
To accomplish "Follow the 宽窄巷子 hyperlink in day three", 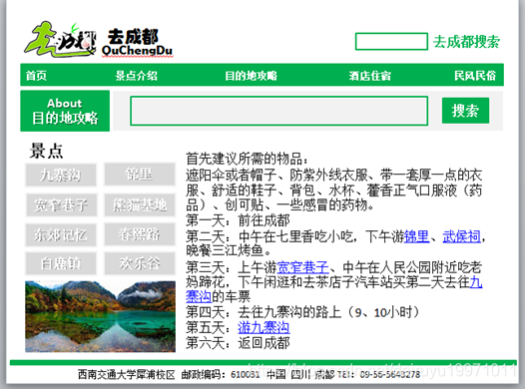I will 303,267.
